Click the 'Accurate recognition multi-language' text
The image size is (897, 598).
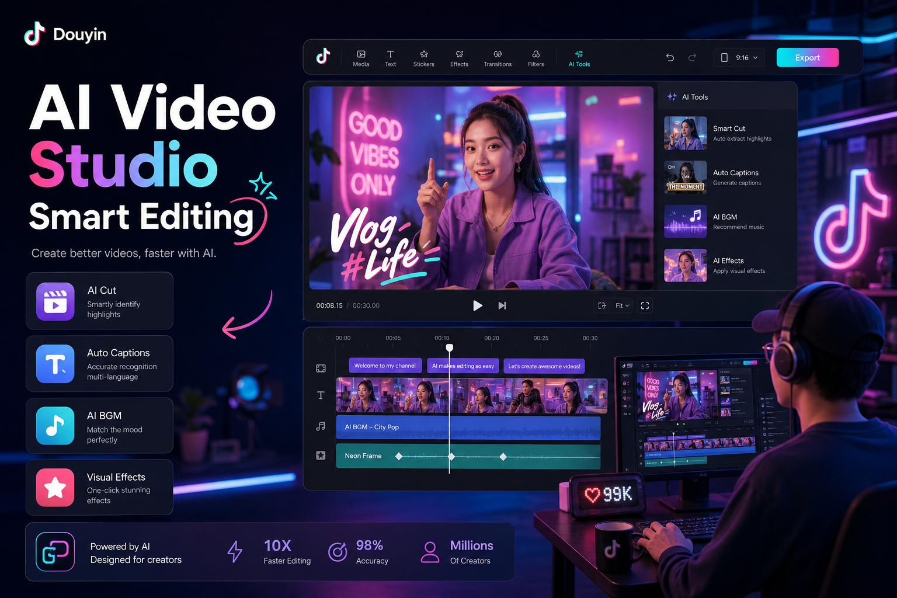pyautogui.click(x=121, y=372)
